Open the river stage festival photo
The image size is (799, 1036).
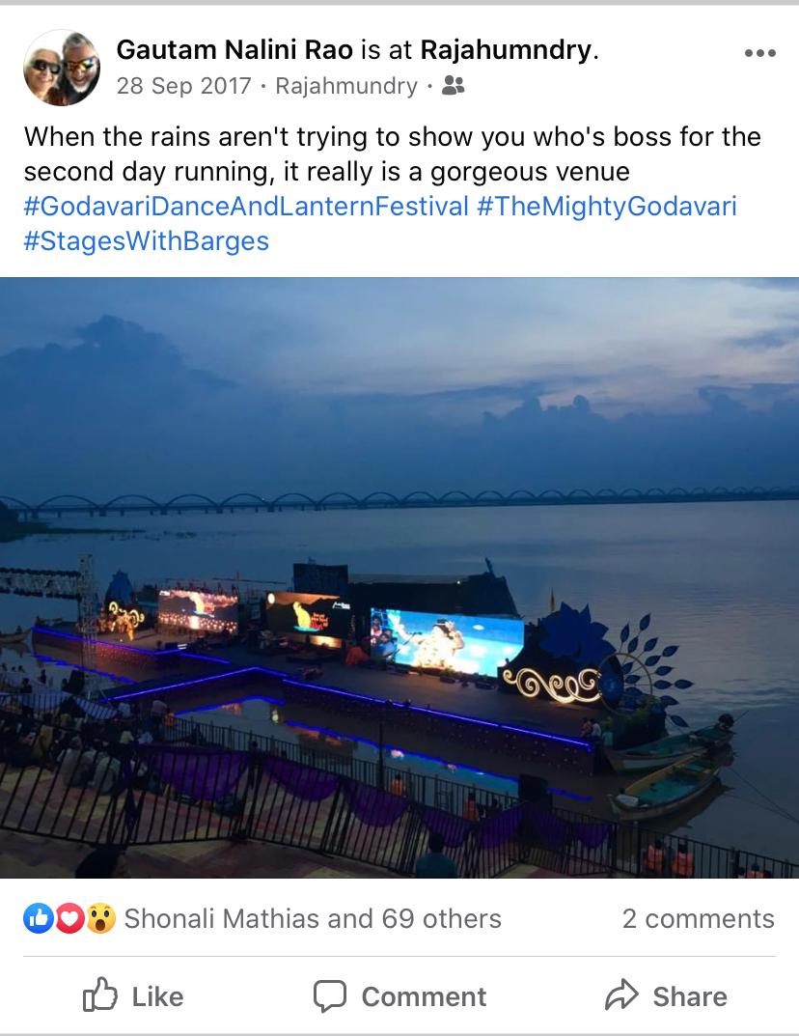coord(399,577)
